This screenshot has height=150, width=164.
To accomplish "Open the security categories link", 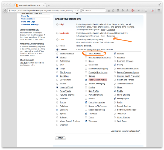I will [130, 131].
